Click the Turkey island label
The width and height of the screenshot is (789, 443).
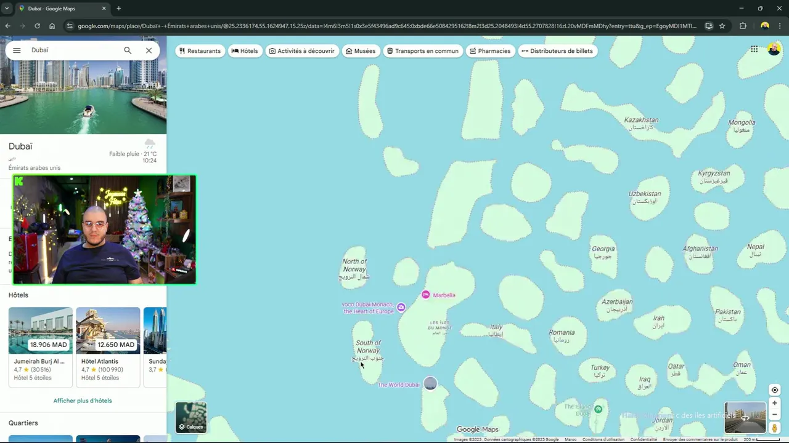click(x=600, y=371)
